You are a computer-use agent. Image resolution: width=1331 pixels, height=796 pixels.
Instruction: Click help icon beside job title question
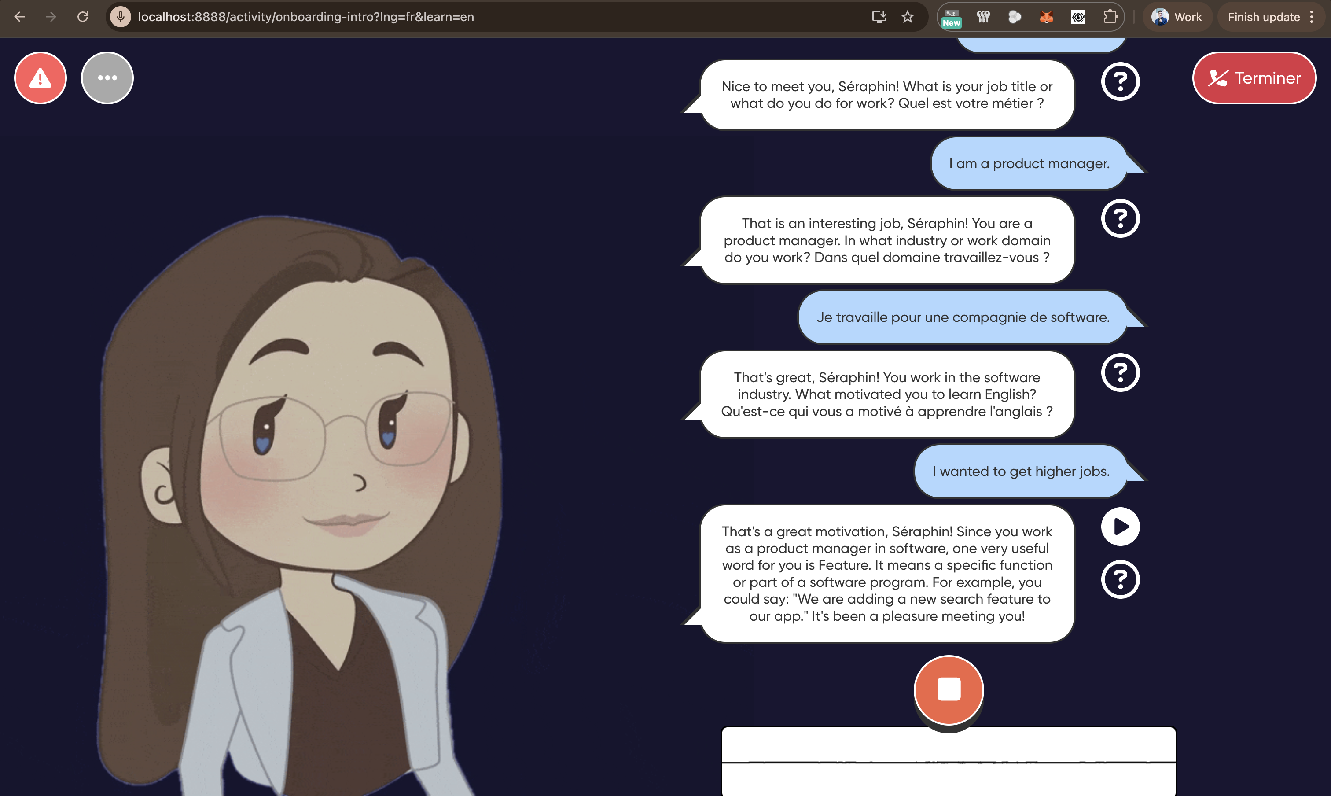coord(1120,81)
